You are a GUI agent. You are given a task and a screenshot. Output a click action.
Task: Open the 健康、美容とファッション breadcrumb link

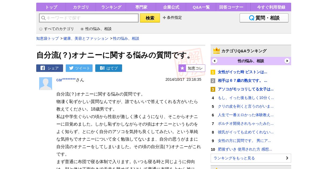click(86, 39)
